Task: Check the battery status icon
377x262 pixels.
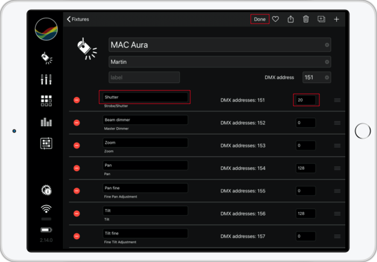Action: pyautogui.click(x=46, y=230)
